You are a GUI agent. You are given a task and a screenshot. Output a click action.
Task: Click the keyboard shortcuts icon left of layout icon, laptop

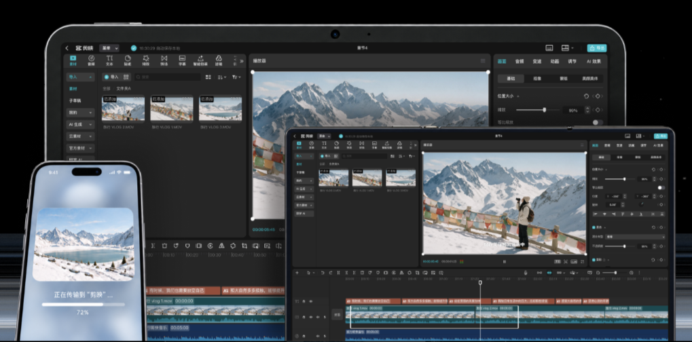pos(549,47)
